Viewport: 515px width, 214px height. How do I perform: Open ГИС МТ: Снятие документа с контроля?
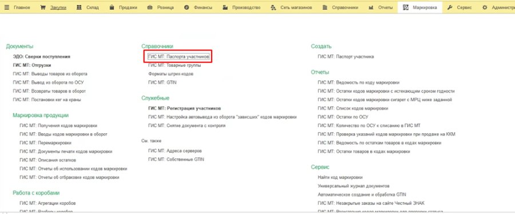point(187,125)
